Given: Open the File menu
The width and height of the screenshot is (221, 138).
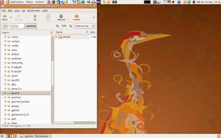Looking at the screenshot, I should coord(4,11).
